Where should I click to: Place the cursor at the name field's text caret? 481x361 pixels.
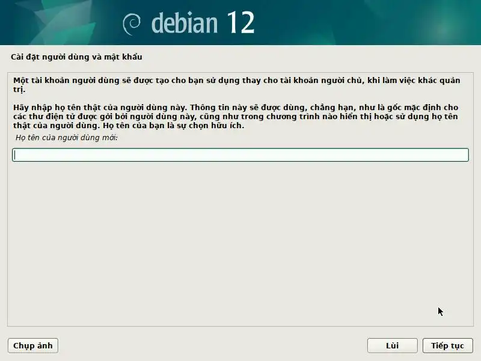click(14, 155)
